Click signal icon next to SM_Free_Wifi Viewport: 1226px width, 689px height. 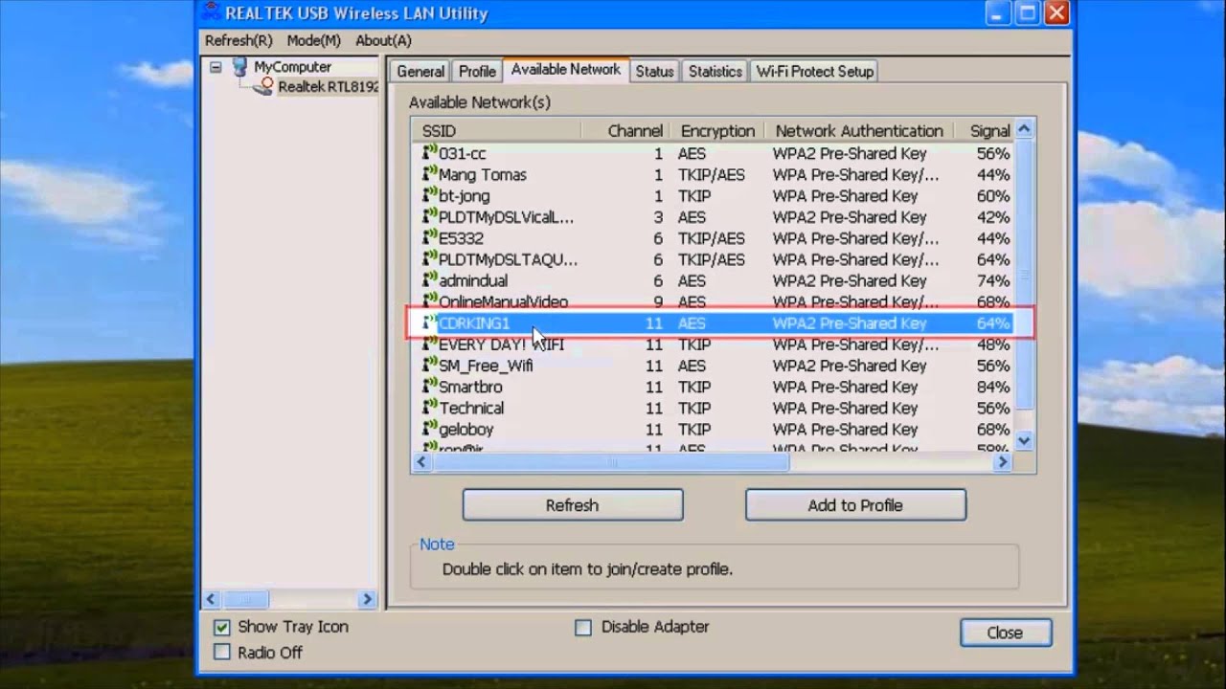click(430, 366)
